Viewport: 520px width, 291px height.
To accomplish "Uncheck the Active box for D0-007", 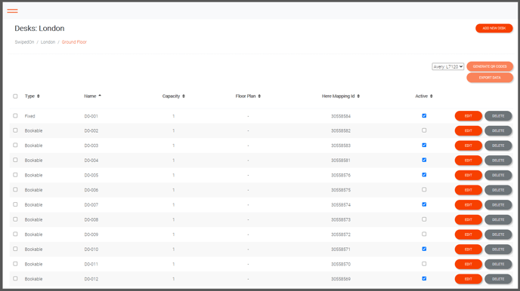I will 424,204.
